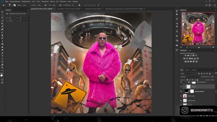This screenshot has width=217, height=122.
Task: Click the Navigator preview thumbnail
Action: 198,29
